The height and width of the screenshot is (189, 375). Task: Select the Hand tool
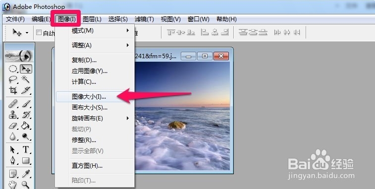tap(13, 185)
